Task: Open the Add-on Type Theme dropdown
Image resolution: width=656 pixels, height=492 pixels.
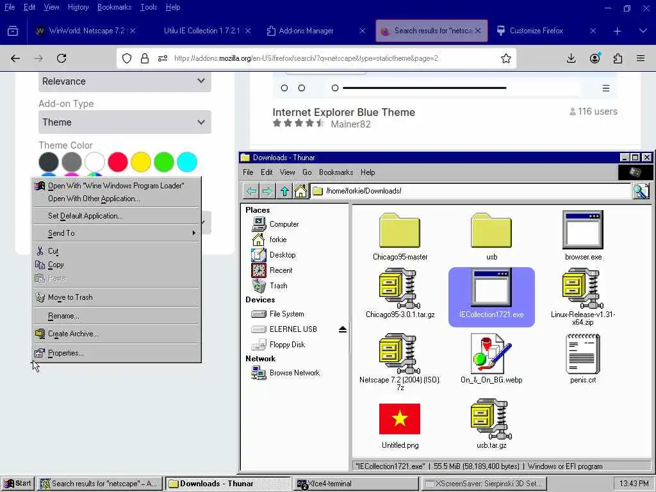Action: (x=125, y=122)
